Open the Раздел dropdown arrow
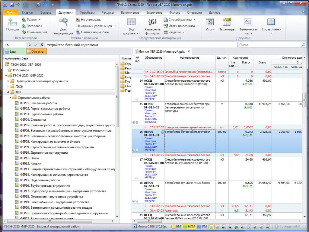309x232 pixels. pos(40,20)
